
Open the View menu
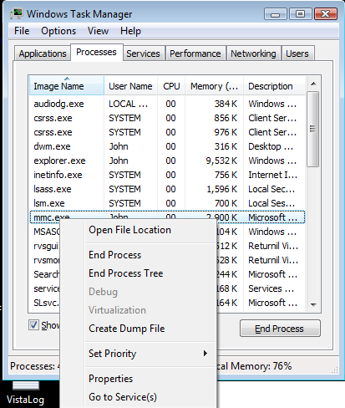click(x=98, y=31)
